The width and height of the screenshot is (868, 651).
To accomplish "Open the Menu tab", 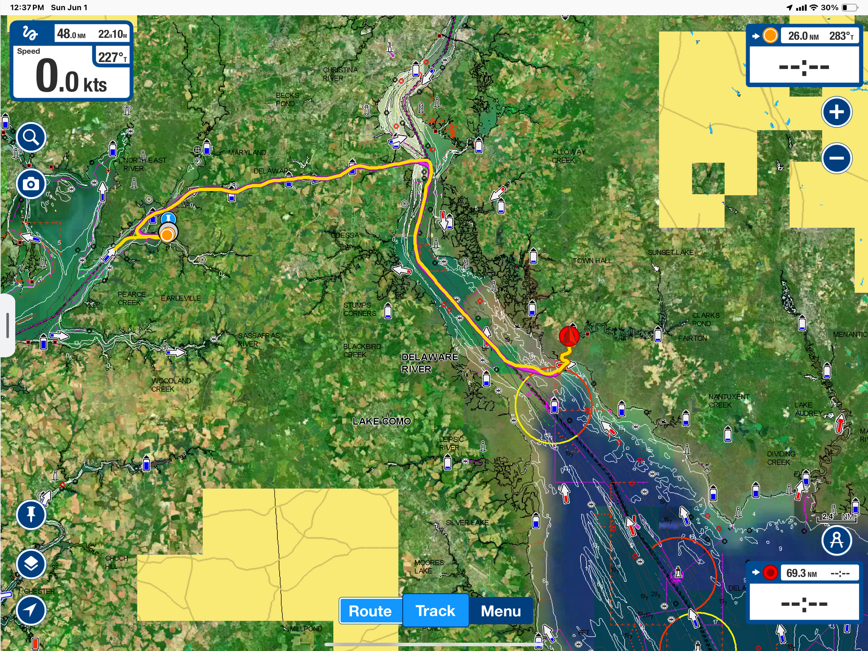I will 501,611.
